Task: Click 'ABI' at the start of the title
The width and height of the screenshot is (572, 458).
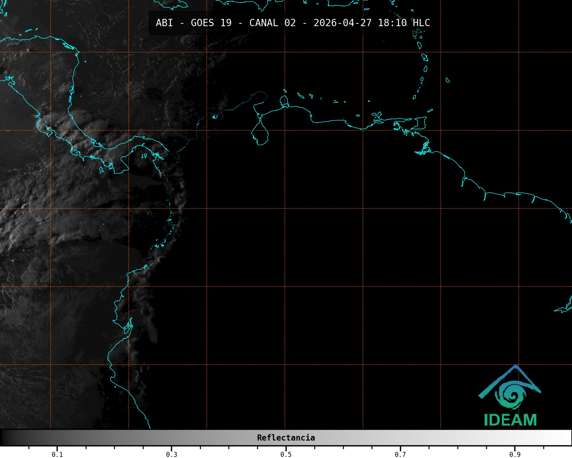Action: [164, 23]
